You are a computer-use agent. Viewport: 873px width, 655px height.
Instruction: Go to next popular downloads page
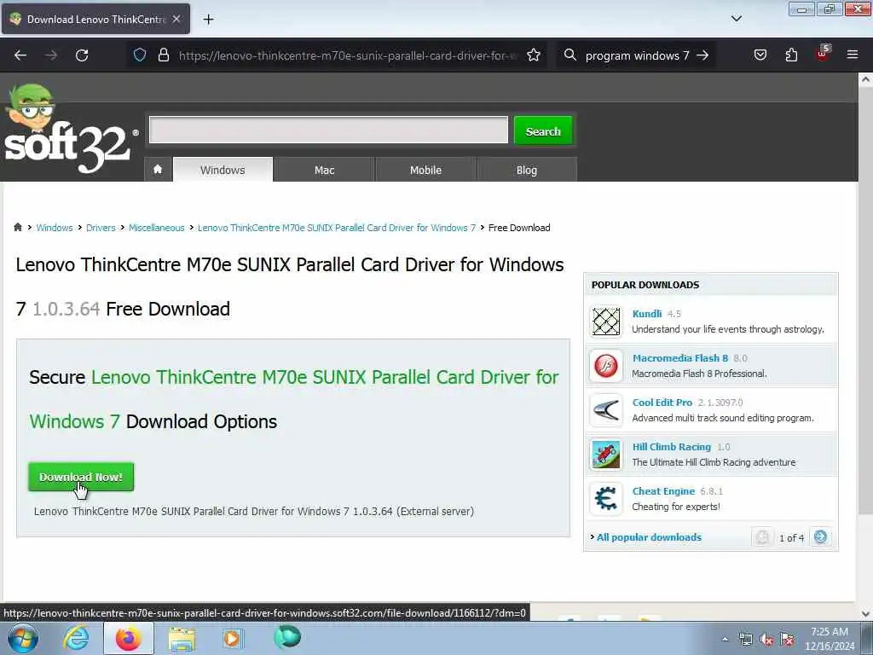(x=820, y=537)
